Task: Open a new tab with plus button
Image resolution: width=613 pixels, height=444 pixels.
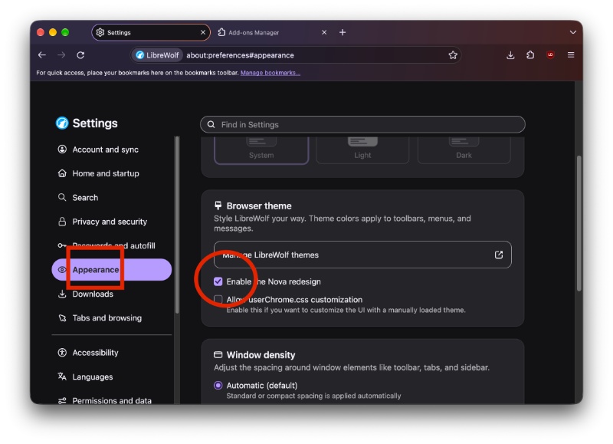Action: pos(343,32)
